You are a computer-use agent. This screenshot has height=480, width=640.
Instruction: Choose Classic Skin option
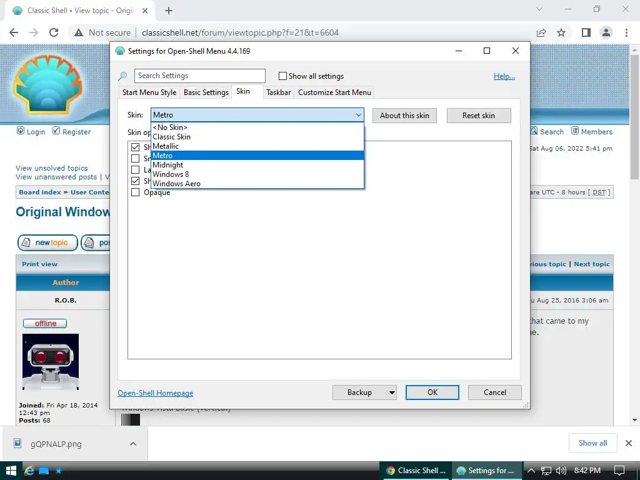[x=257, y=137]
